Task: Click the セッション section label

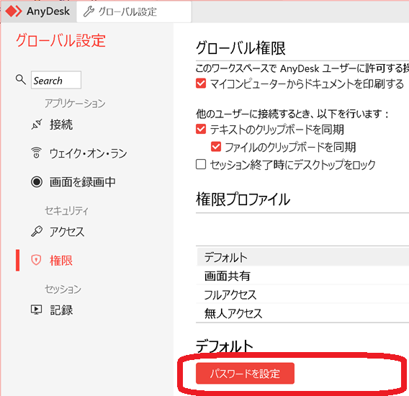Action: click(x=63, y=289)
